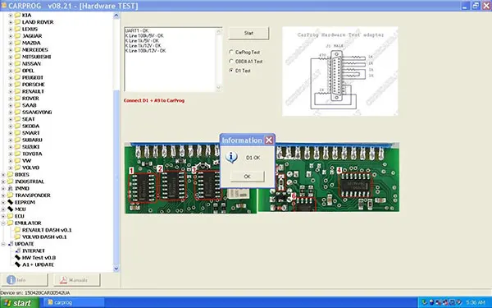Click the Start test button
This screenshot has width=492, height=308.
(x=248, y=33)
